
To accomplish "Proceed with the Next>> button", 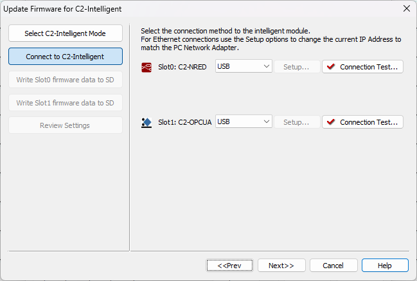I will pos(281,266).
